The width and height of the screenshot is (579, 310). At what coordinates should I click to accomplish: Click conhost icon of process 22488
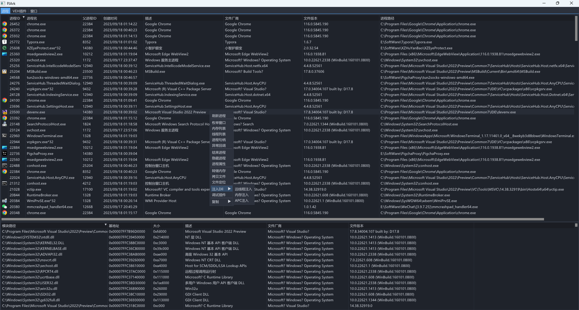[5, 166]
